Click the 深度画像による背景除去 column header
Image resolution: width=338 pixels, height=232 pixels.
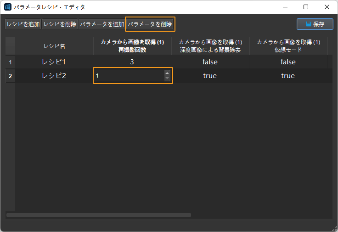coord(210,46)
